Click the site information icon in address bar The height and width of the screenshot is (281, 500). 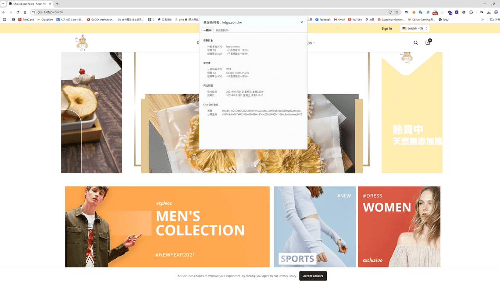pyautogui.click(x=33, y=12)
